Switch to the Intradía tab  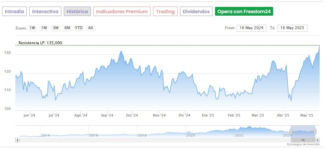[14, 12]
